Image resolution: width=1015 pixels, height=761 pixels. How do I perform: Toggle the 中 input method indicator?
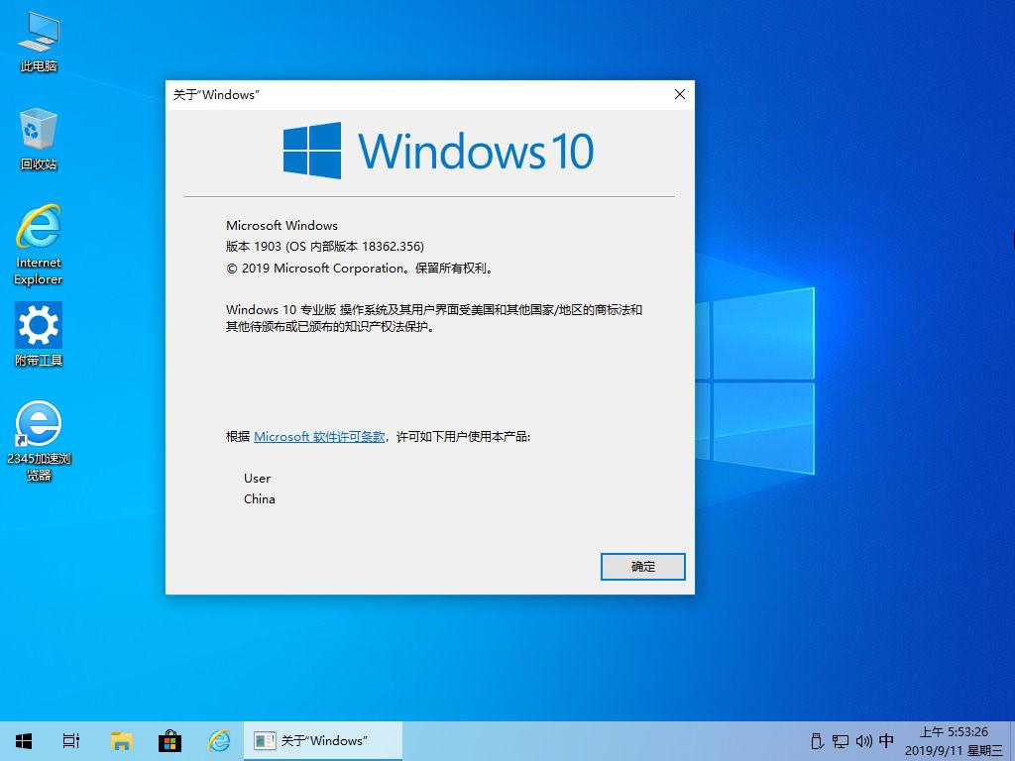[886, 740]
